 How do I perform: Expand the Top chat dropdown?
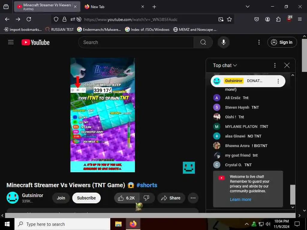coord(225,65)
